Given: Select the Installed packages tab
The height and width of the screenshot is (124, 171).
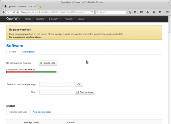Looking at the screenshot, I should (18, 112).
